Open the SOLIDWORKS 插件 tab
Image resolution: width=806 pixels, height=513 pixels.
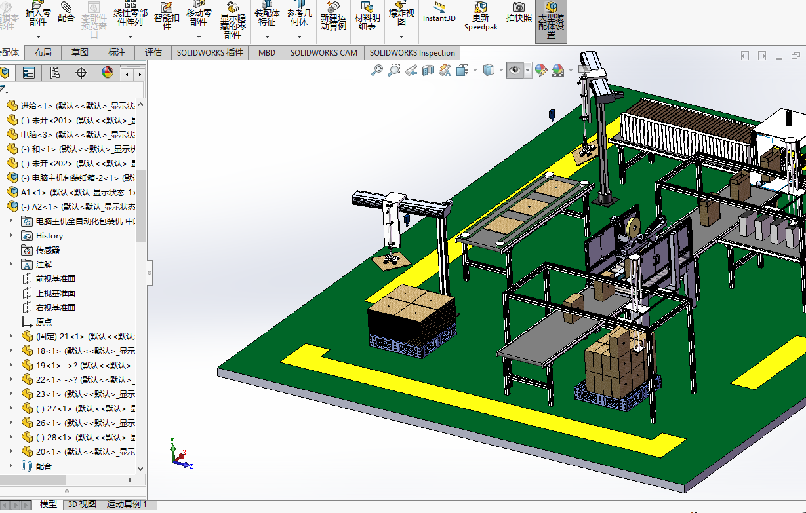tap(210, 53)
